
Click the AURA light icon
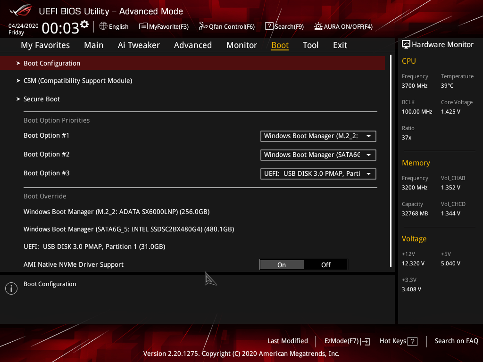click(318, 26)
